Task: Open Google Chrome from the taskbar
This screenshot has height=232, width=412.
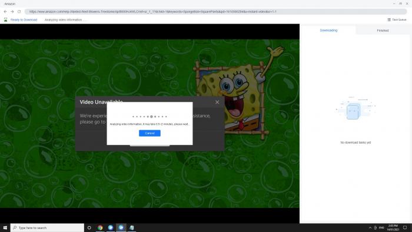Action: pos(100,227)
